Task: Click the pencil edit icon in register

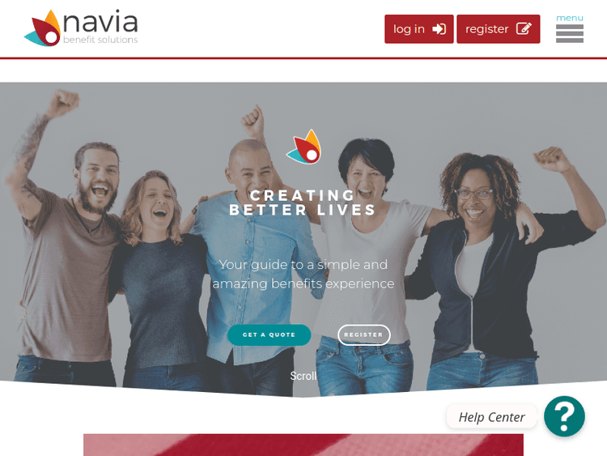Action: tap(524, 28)
